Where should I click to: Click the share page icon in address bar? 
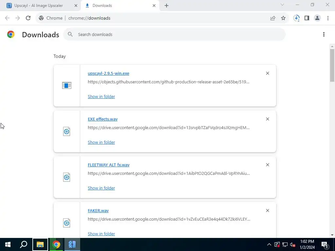coord(273,18)
